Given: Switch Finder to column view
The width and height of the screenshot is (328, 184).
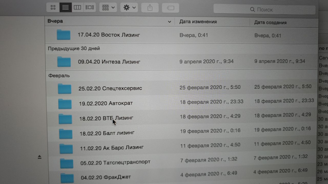Looking at the screenshot, I should click(x=77, y=7).
